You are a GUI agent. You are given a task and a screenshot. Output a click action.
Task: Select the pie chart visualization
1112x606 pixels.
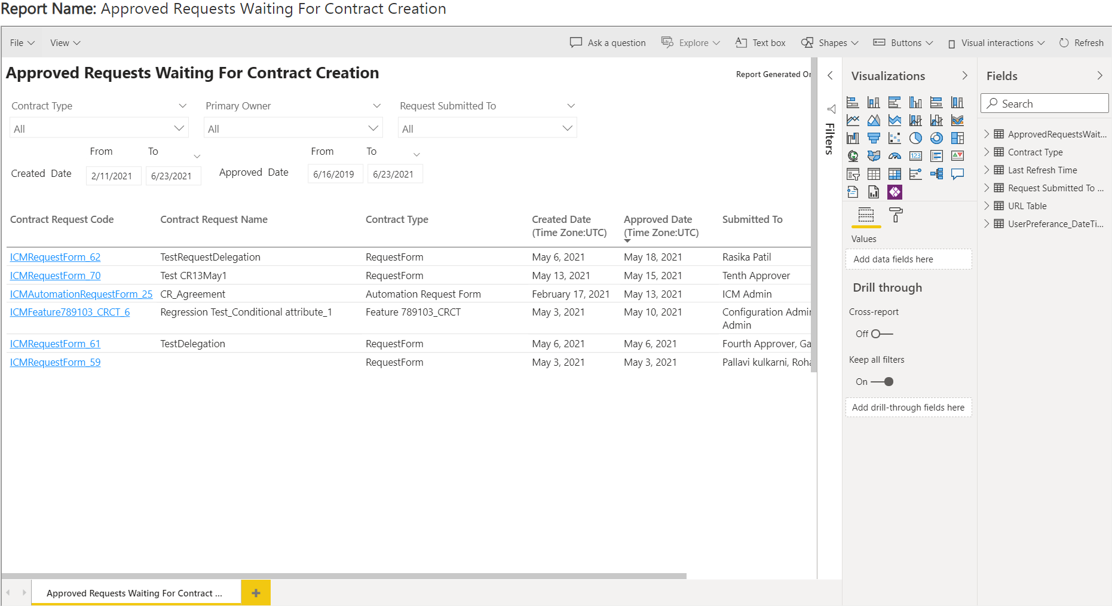click(x=915, y=139)
